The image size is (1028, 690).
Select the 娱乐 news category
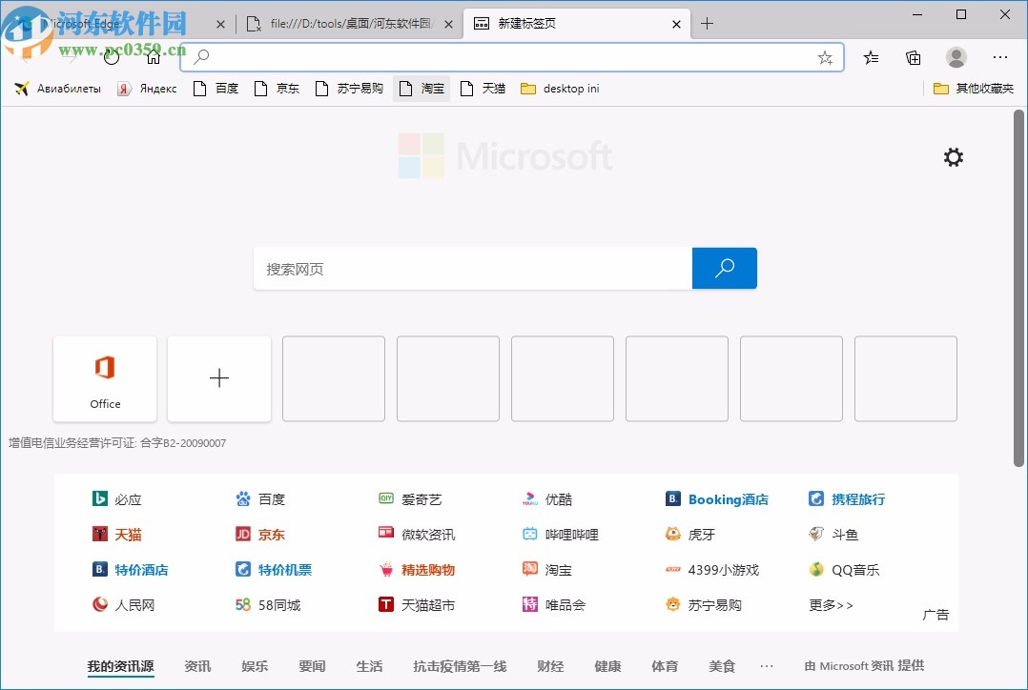[x=254, y=665]
